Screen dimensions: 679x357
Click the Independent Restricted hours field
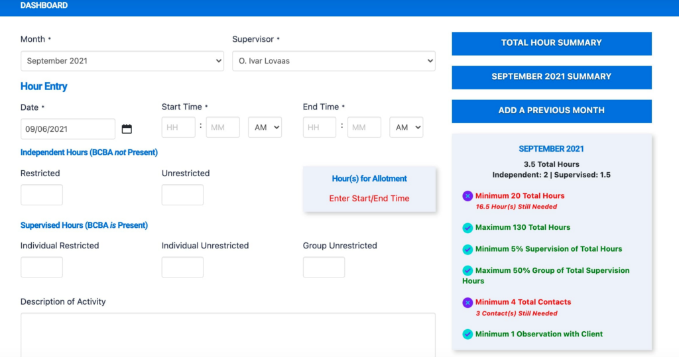[42, 195]
